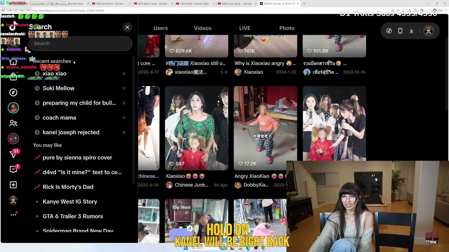
Task: Open the sidebar profile avatar near the bottom
Action: coord(13,200)
